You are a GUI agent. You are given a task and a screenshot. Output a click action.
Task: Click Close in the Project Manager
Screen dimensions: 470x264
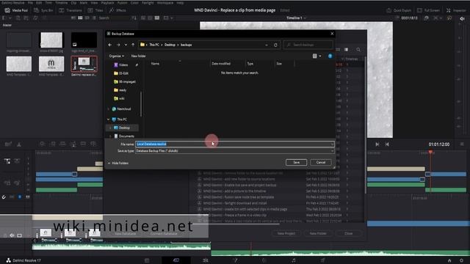point(348,233)
